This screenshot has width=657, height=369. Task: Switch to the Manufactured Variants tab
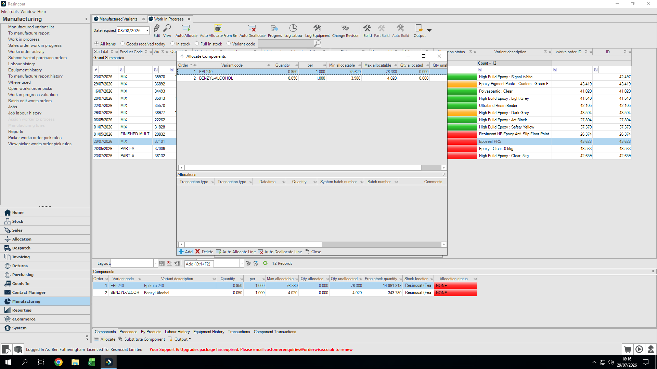[x=118, y=19]
